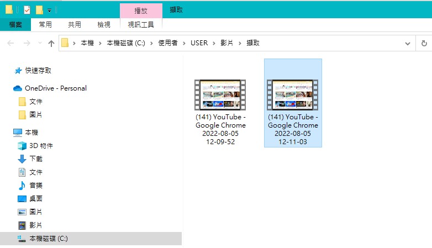Click the folder icon in the address bar
This screenshot has width=432, height=248.
click(65, 43)
